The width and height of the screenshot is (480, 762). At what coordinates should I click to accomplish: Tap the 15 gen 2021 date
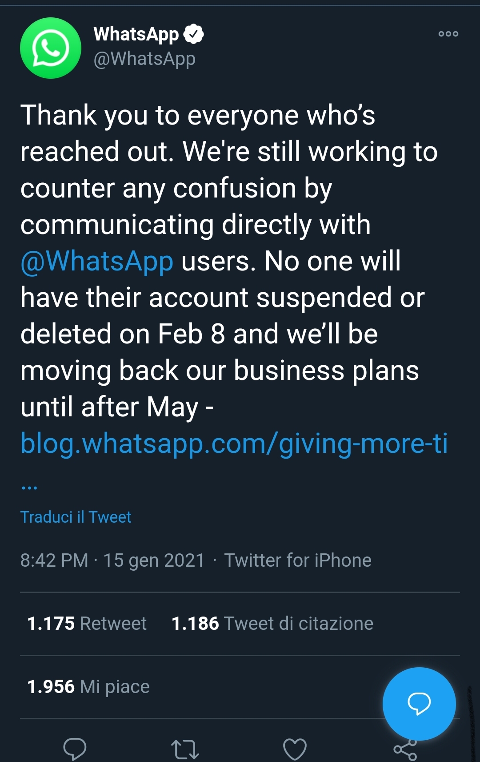(x=154, y=560)
